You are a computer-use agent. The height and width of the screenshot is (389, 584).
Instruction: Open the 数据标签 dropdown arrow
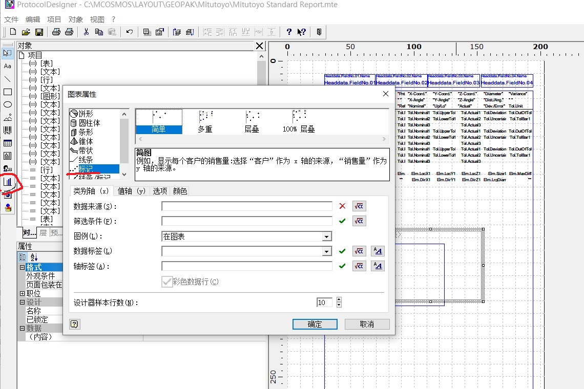[327, 251]
